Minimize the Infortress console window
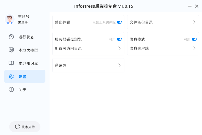The height and width of the screenshot is (135, 202). (x=190, y=6)
